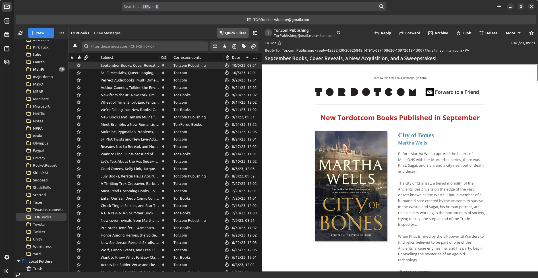Open the Chuck Tingle, Selkies, and Star T message

(165, 206)
